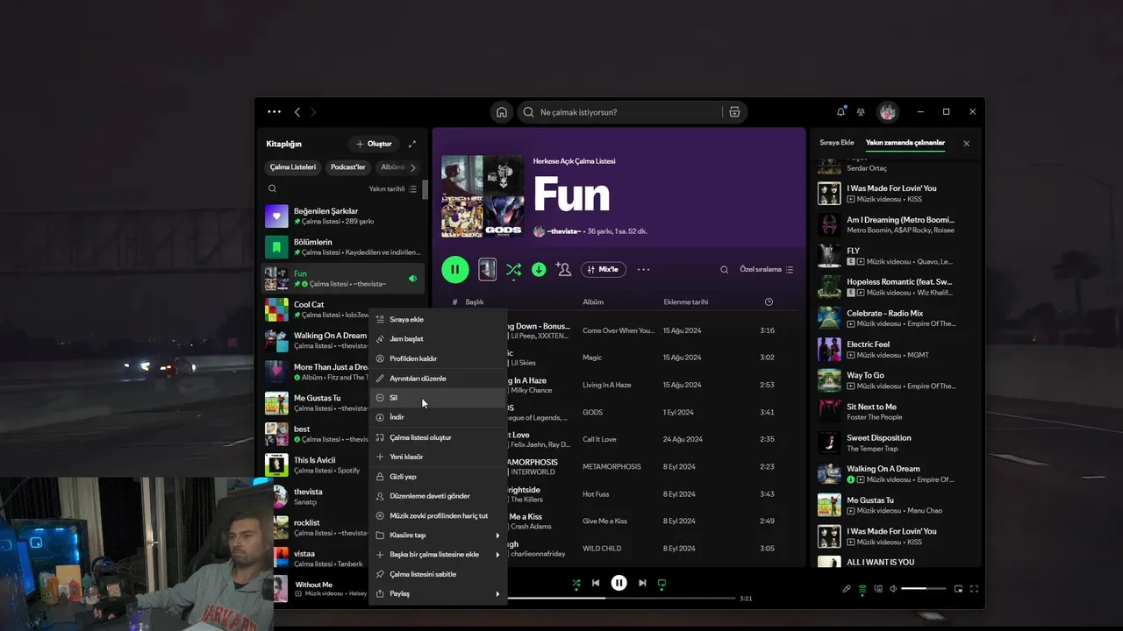
Task: Adjust the volume slider
Action: (x=923, y=589)
